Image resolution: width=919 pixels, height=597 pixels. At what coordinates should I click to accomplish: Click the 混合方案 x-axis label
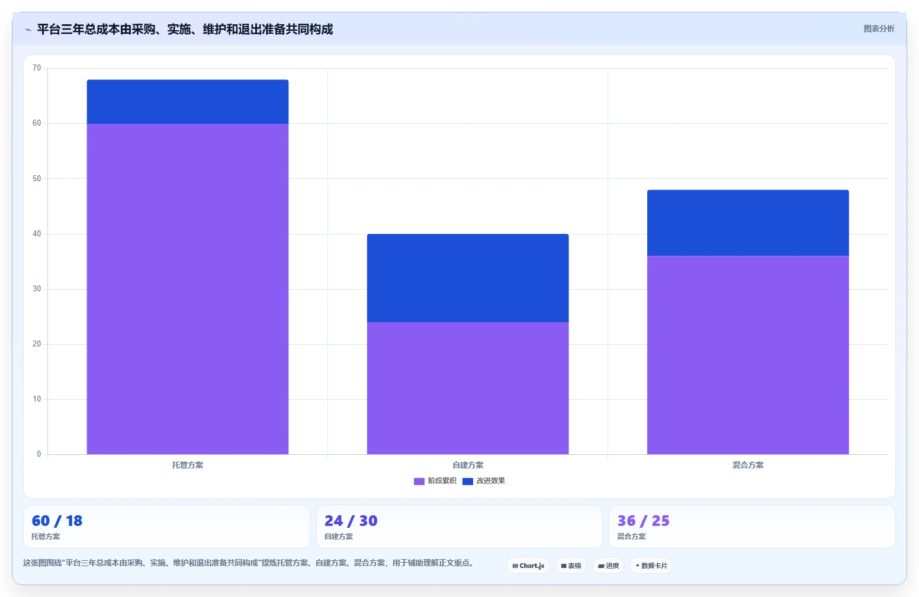tap(748, 465)
